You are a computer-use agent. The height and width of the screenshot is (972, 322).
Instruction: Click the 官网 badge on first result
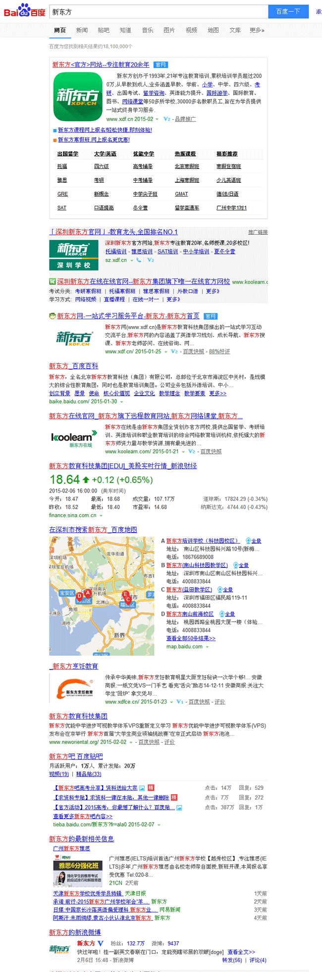pyautogui.click(x=161, y=65)
